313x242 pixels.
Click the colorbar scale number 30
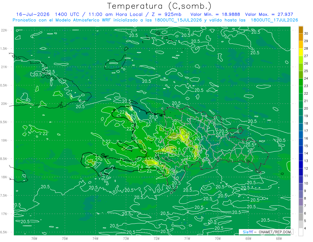(306, 33)
